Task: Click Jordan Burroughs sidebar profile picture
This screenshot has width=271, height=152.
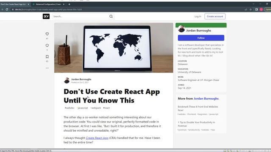Action: [181, 29]
